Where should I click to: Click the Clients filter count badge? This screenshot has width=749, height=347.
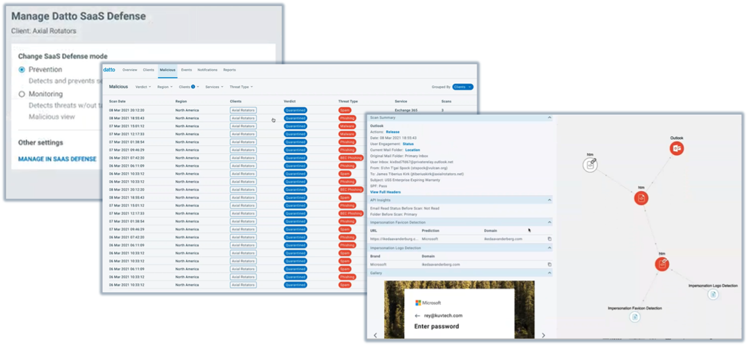[x=193, y=87]
